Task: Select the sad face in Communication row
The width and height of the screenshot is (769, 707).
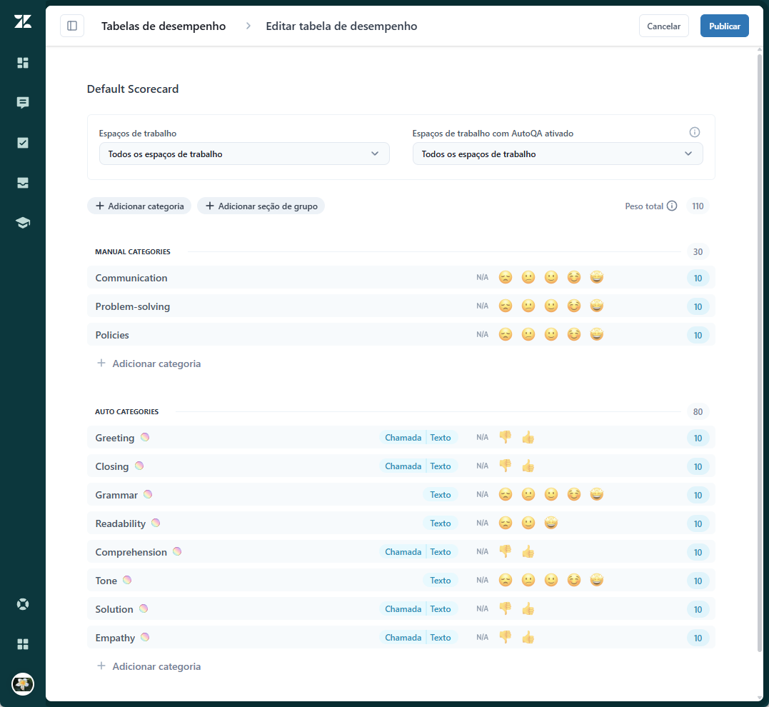Action: point(505,277)
